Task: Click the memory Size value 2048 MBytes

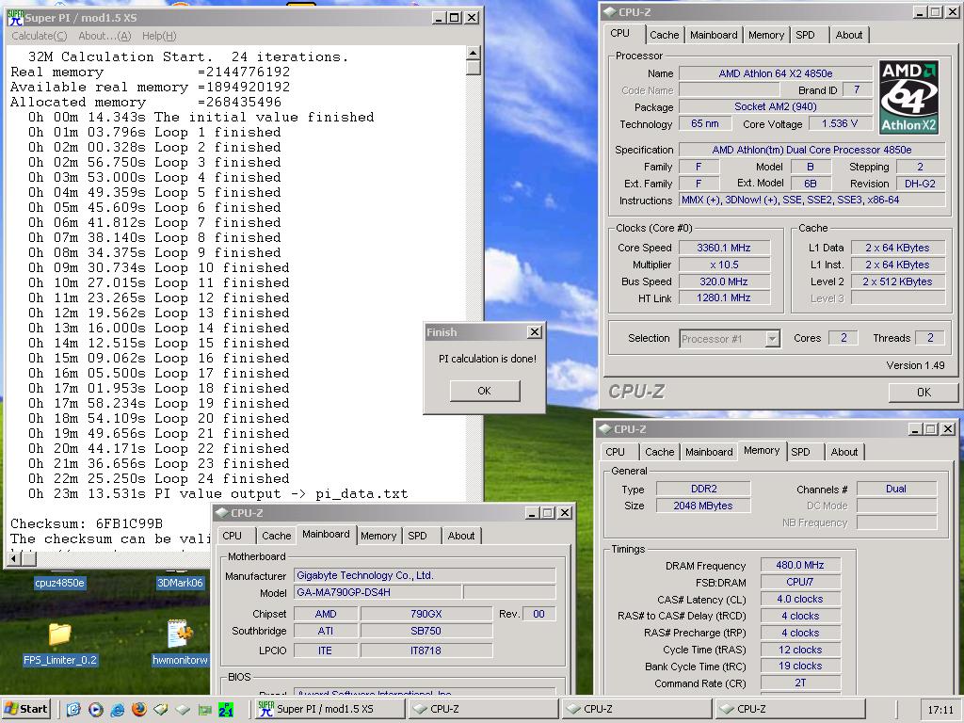Action: click(x=702, y=506)
